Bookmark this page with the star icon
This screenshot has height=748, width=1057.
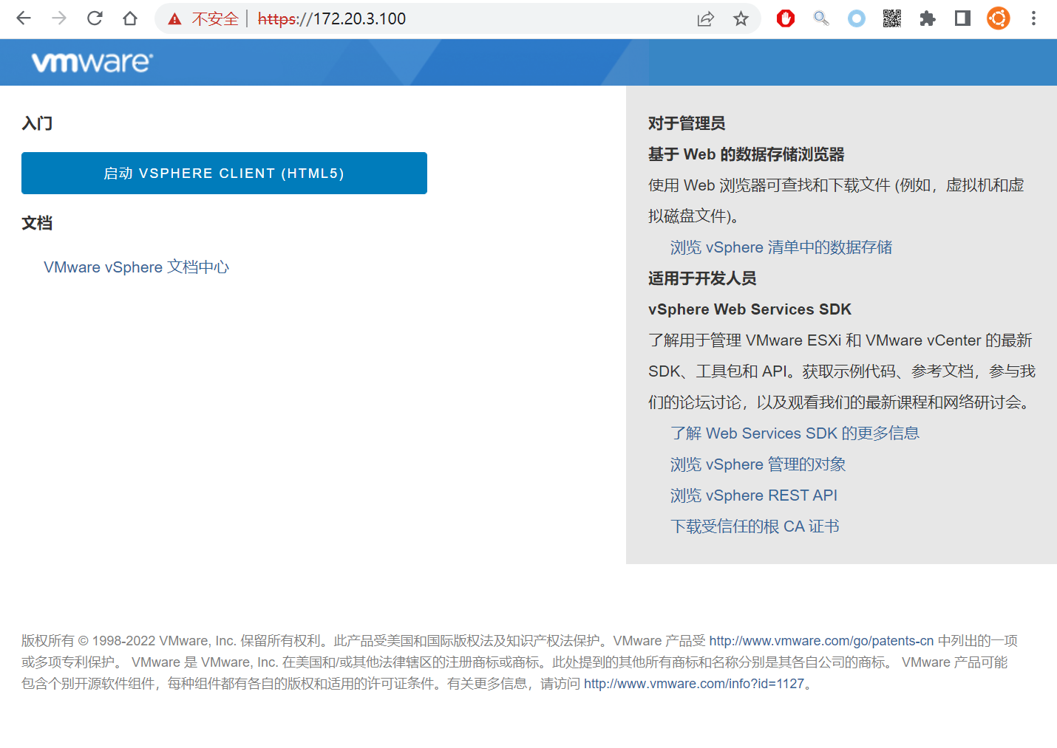click(x=741, y=18)
